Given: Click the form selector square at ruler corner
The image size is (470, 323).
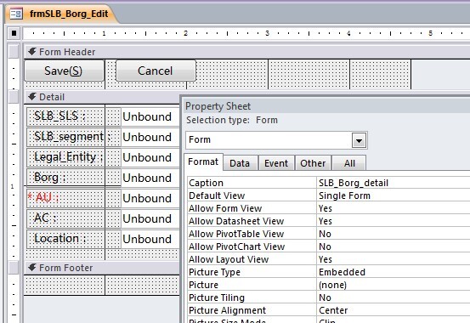Looking at the screenshot, I should [14, 33].
